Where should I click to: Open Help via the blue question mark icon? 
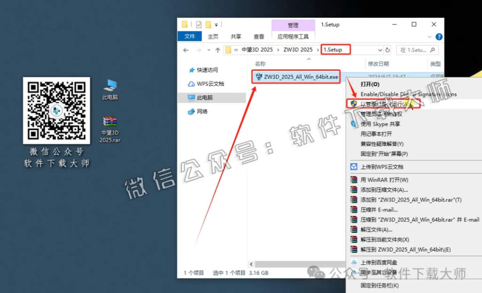click(439, 36)
